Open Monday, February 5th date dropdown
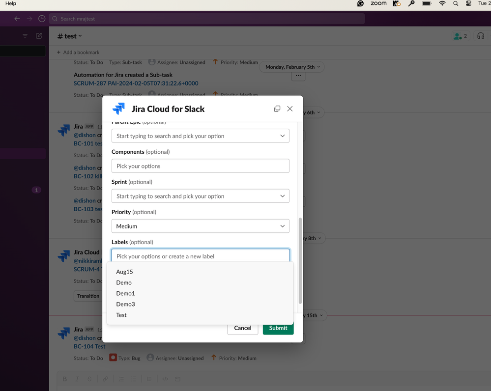The width and height of the screenshot is (491, 391). point(292,67)
